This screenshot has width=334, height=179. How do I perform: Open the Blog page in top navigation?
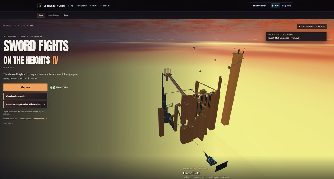pos(70,6)
